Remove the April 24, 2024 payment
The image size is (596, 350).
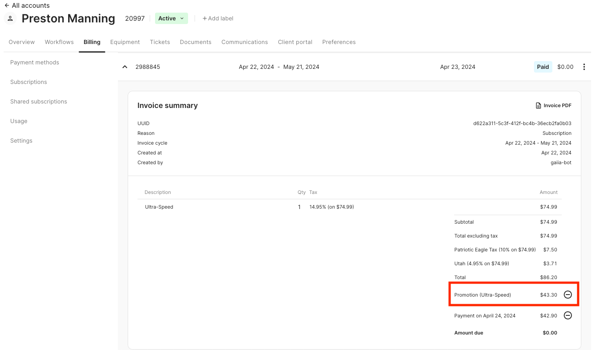[x=567, y=315]
